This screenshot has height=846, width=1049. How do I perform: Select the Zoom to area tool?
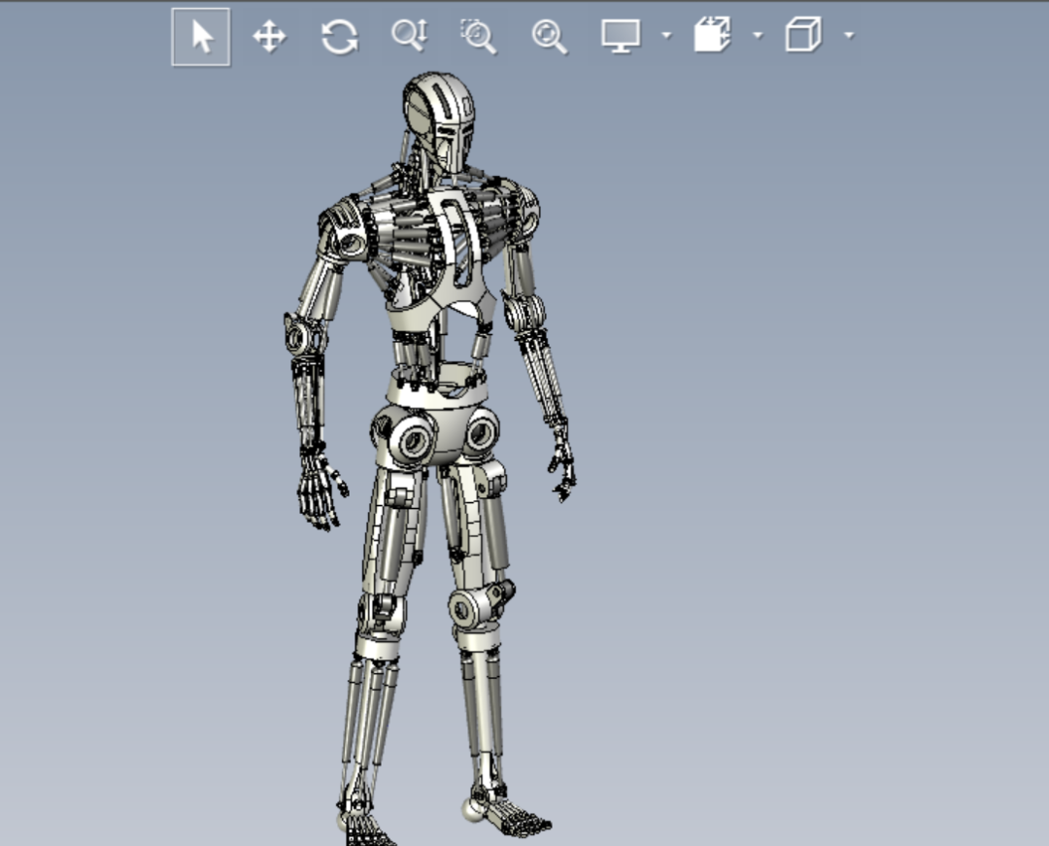478,36
